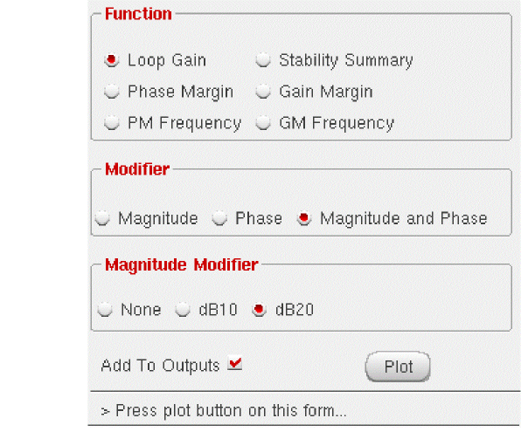This screenshot has height=432, width=528.
Task: Select Magnitude and Phase modifier
Action: click(x=304, y=218)
